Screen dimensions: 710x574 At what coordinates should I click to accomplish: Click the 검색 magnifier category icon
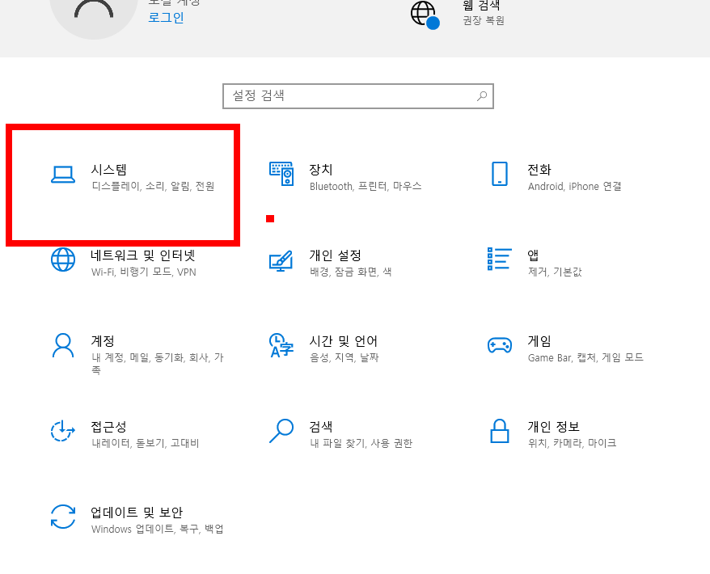(281, 433)
